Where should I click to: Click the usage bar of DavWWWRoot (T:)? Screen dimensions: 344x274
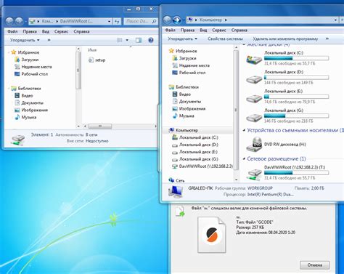click(x=296, y=173)
